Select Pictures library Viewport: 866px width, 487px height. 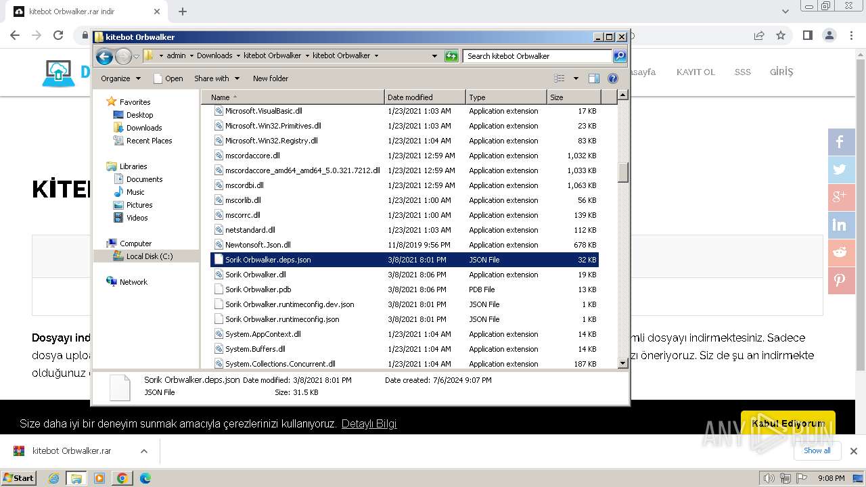point(139,205)
